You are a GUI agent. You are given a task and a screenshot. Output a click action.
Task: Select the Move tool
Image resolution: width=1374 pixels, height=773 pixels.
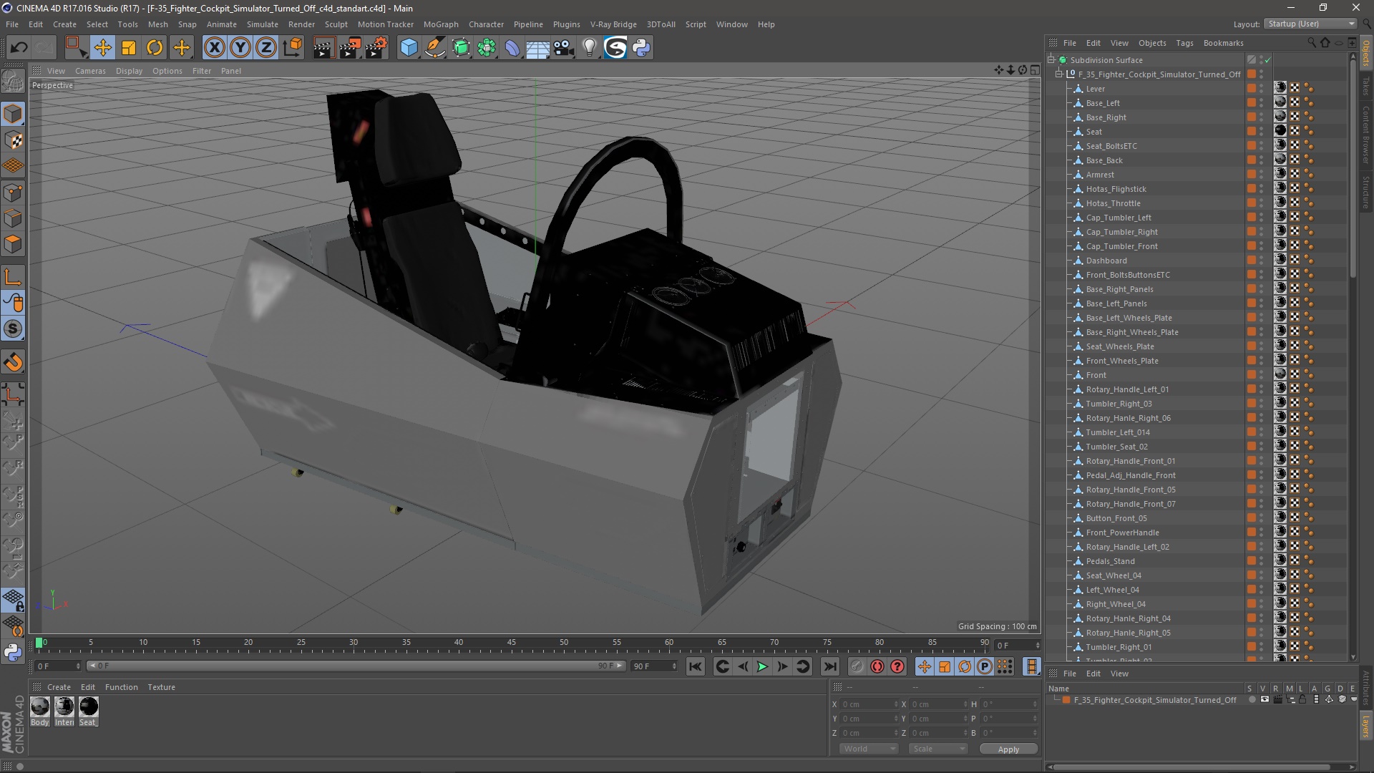point(102,48)
